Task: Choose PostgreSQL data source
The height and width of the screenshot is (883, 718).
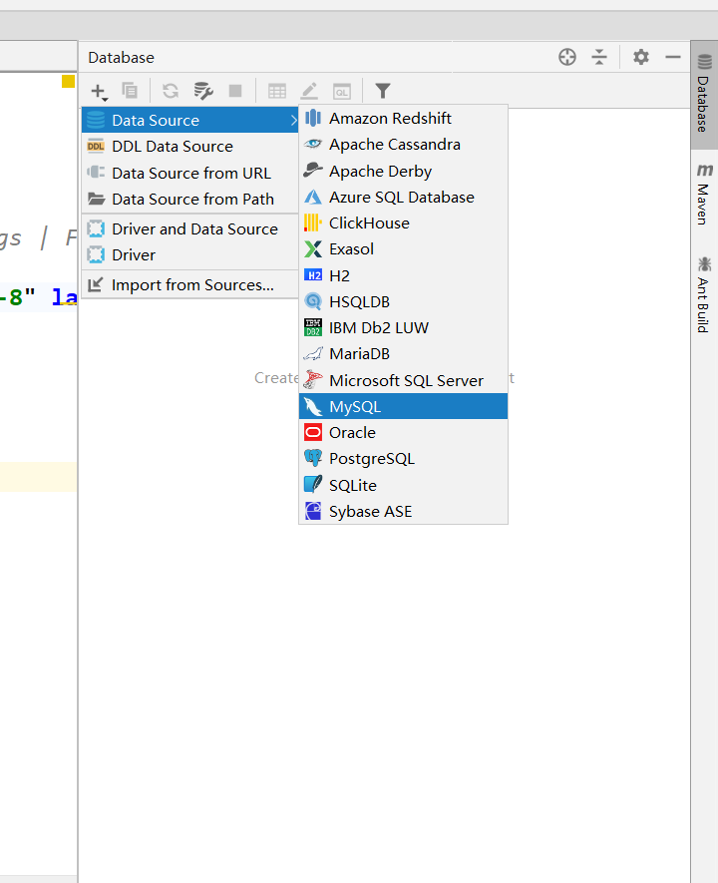Action: pos(403,458)
